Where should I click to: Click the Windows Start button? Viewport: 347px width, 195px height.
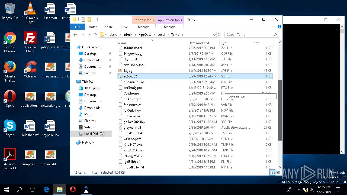7,190
